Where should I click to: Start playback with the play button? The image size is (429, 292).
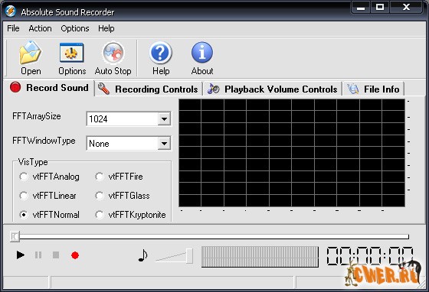pos(20,255)
